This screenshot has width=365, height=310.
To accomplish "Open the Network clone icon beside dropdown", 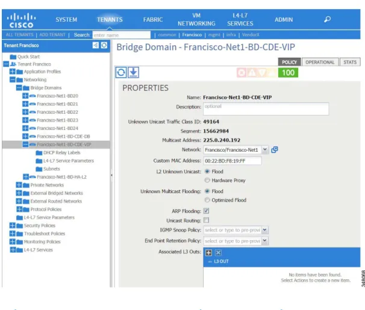I will tap(275, 149).
